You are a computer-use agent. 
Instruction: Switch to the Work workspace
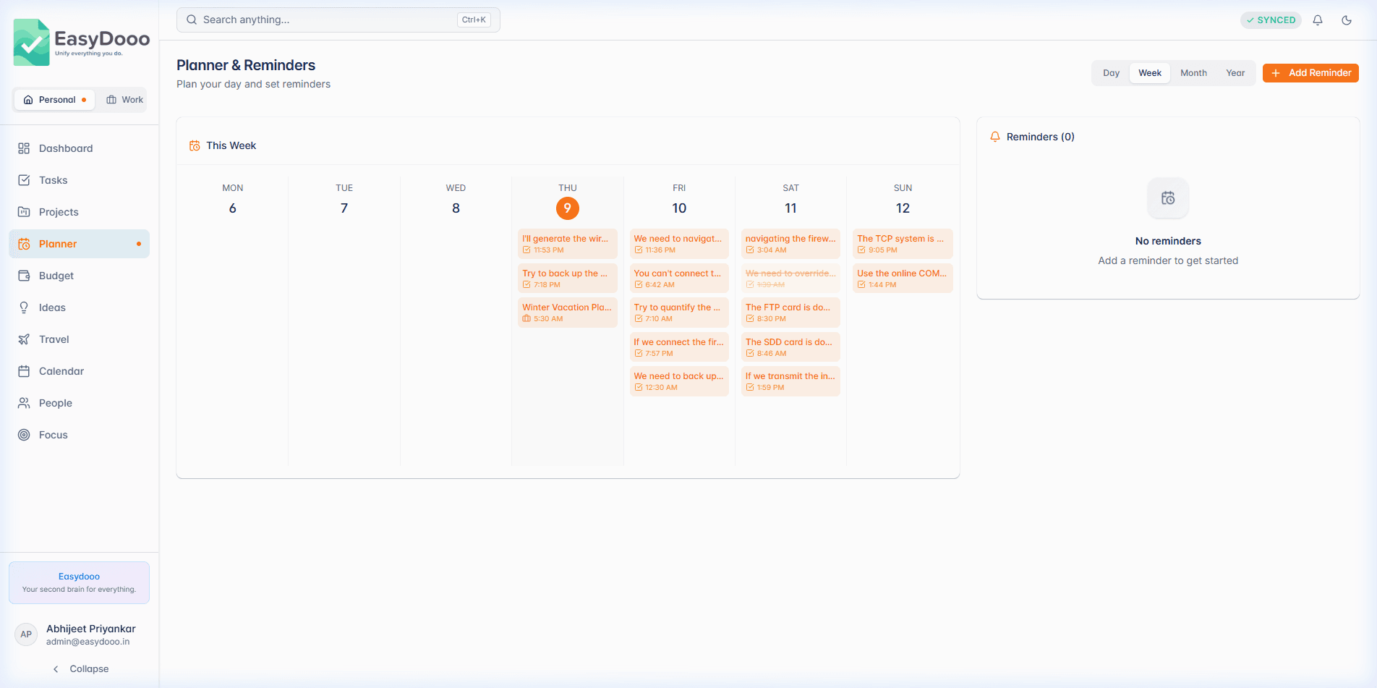coord(124,100)
